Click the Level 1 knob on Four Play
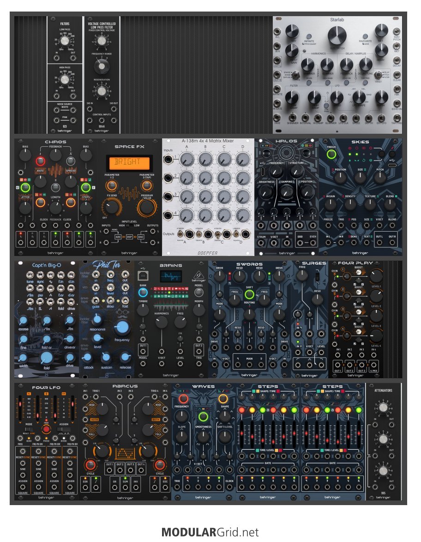The image size is (421, 542). click(x=376, y=276)
